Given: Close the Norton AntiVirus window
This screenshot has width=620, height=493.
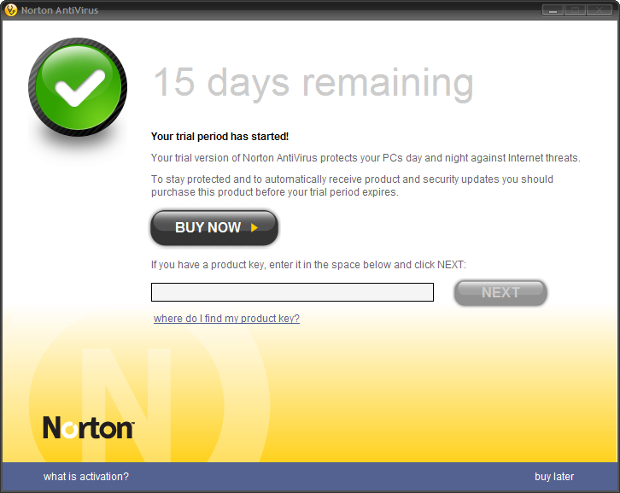Looking at the screenshot, I should (600, 10).
